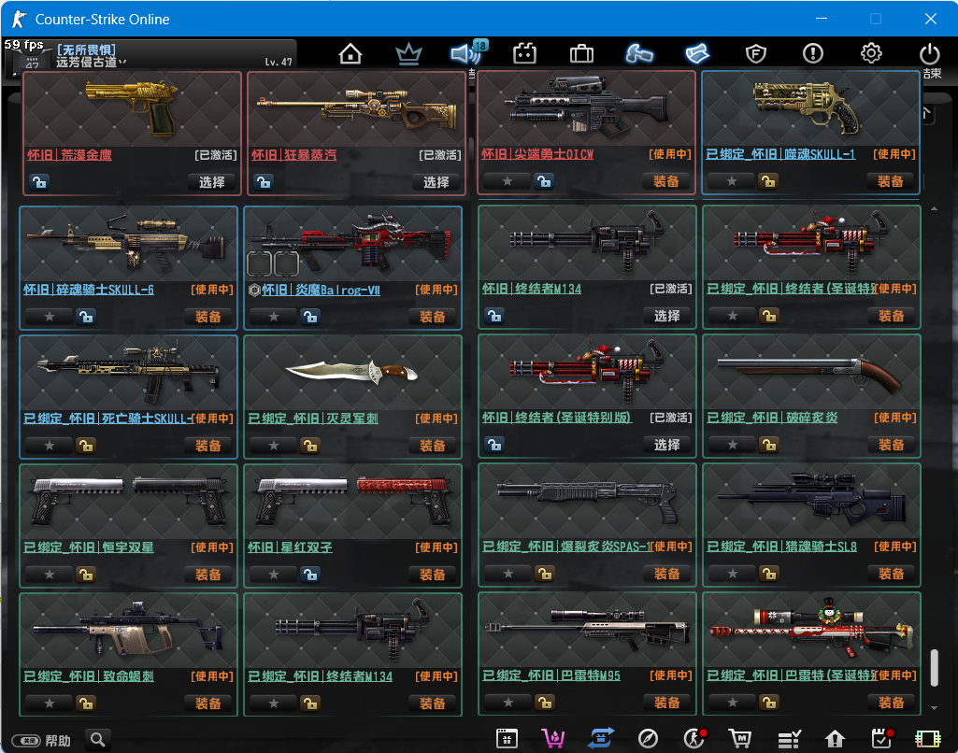Image resolution: width=958 pixels, height=753 pixels.
Task: Open the shield F family icon
Action: click(756, 54)
